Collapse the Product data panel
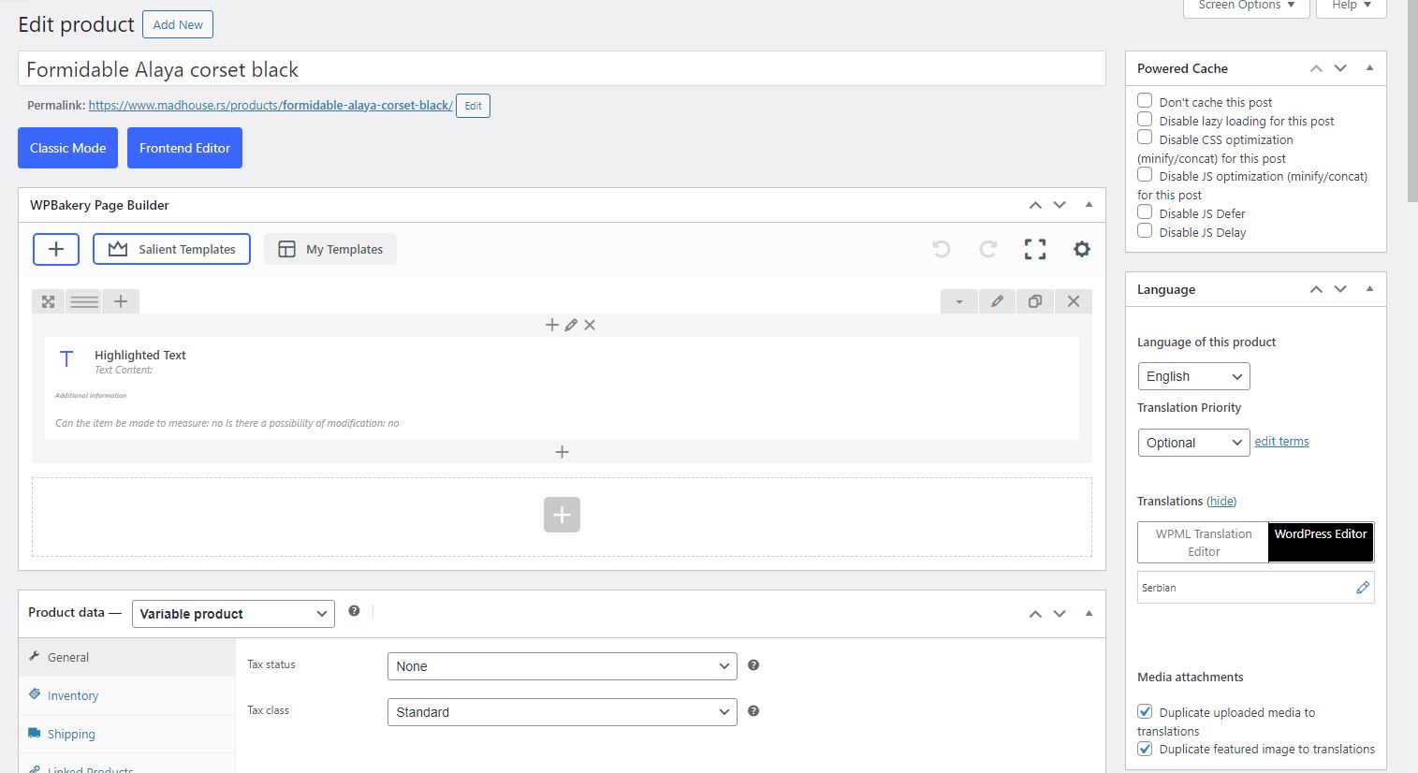Viewport: 1418px width, 773px height. [x=1089, y=613]
